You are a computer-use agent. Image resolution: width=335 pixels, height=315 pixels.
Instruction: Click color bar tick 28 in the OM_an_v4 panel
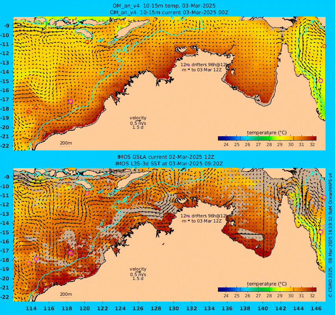(x=269, y=145)
